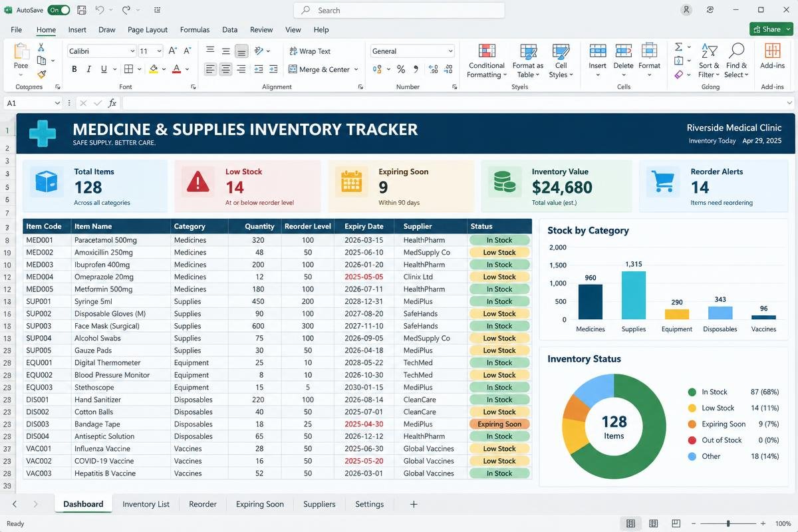Screen dimensions: 798x532
Task: Click the Insert cells icon
Action: [x=598, y=52]
